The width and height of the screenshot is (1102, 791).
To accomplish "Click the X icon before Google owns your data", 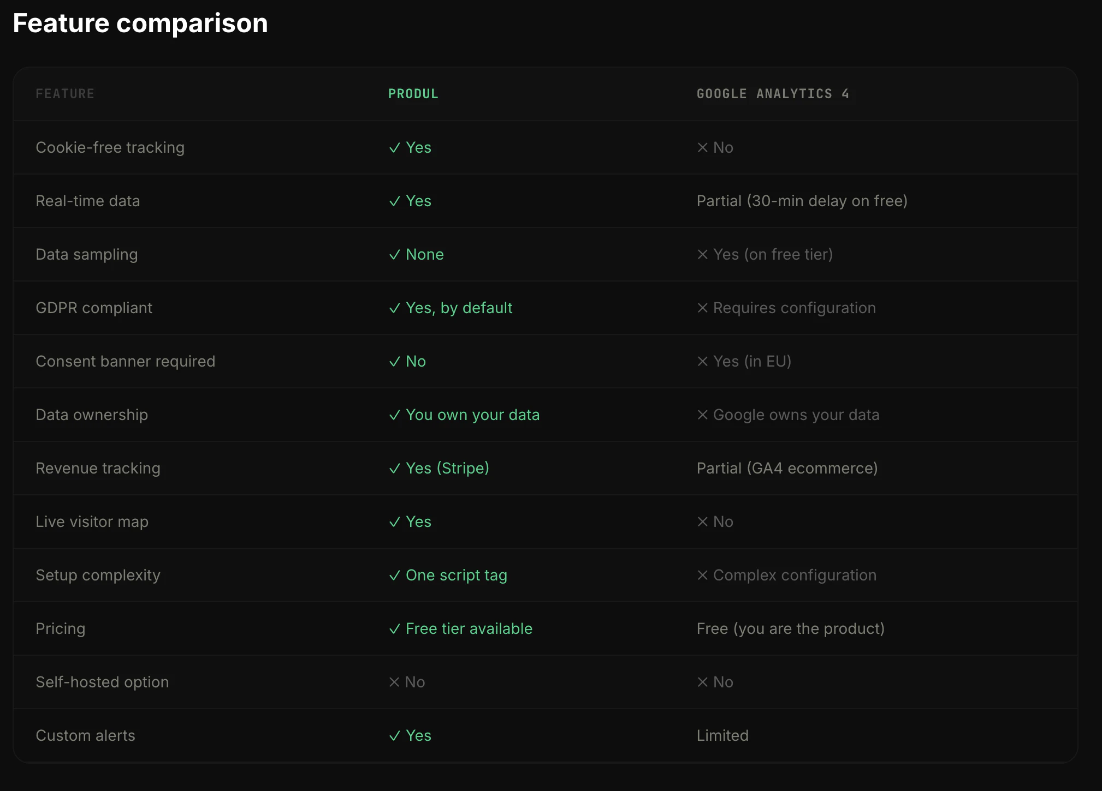I will (702, 415).
